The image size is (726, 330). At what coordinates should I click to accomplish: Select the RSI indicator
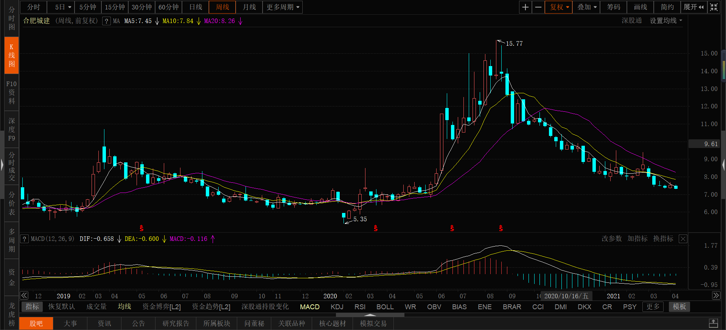pyautogui.click(x=360, y=307)
